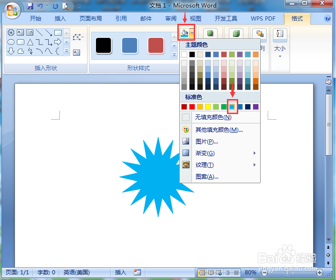Image resolution: width=336 pixels, height=280 pixels.
Task: Select the oval shape
Action: [x=11, y=42]
